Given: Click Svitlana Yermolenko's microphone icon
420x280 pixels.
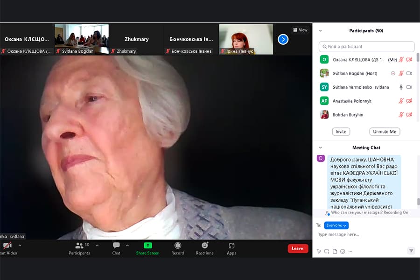Looking at the screenshot, I should (x=401, y=87).
